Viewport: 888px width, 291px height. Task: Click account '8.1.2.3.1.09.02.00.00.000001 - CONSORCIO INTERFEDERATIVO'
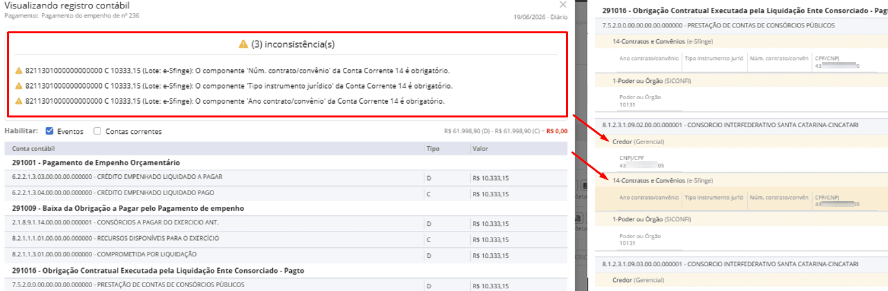[730, 124]
